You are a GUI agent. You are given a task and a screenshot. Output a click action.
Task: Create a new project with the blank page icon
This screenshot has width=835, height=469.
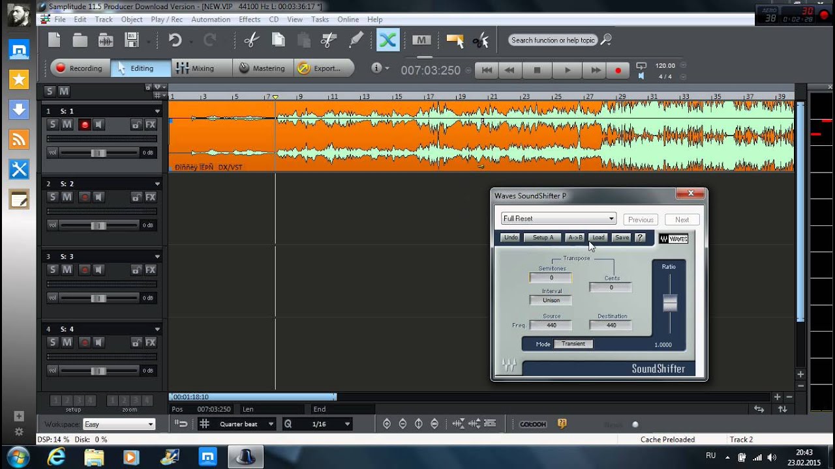(54, 40)
